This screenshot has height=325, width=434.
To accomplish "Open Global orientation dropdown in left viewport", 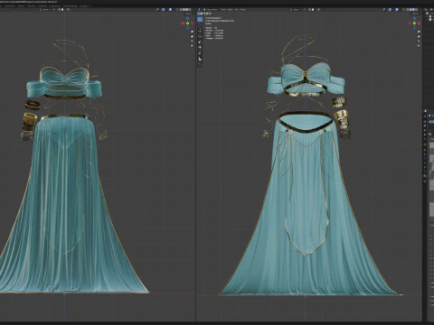I will (44, 9).
